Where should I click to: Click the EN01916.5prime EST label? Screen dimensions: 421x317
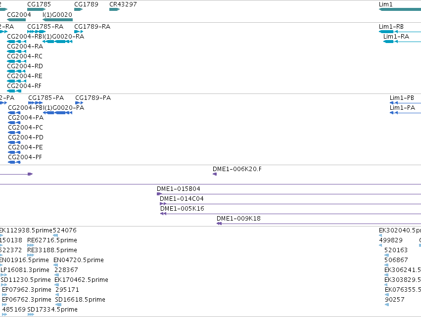[24, 260]
